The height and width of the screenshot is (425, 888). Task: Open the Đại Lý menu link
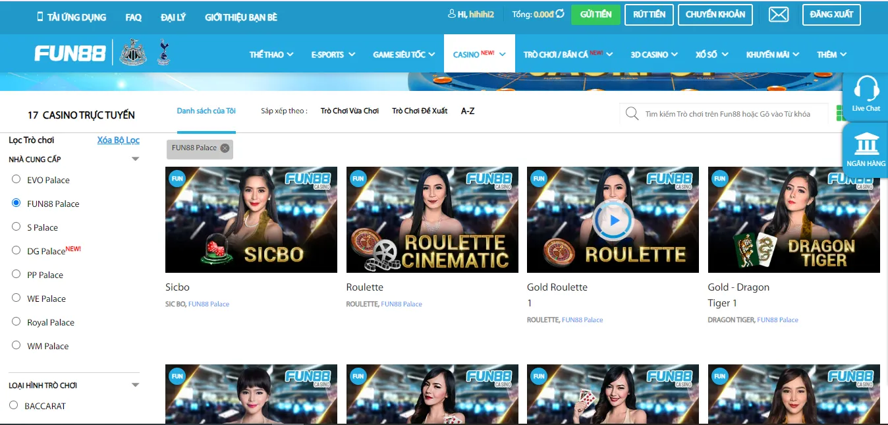click(x=173, y=17)
